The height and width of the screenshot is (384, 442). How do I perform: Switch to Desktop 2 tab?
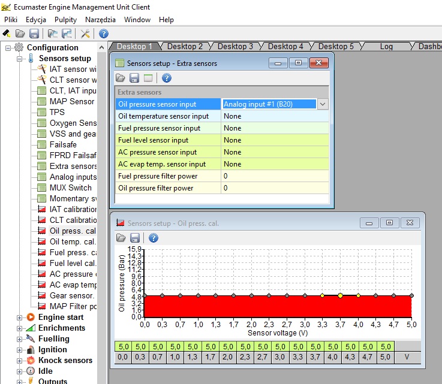[x=185, y=46]
